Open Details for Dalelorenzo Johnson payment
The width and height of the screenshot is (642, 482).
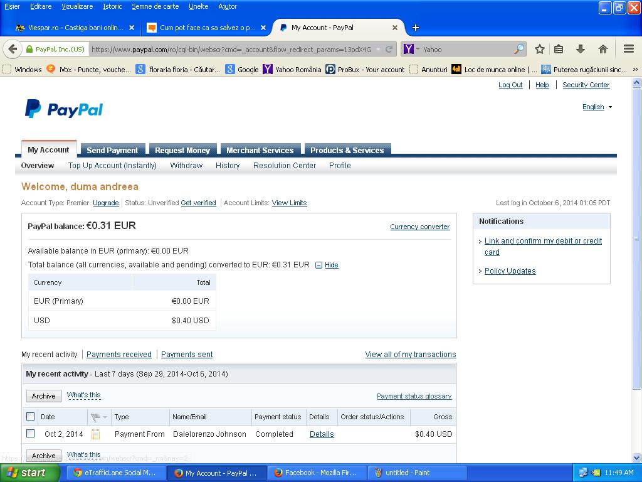click(x=322, y=434)
